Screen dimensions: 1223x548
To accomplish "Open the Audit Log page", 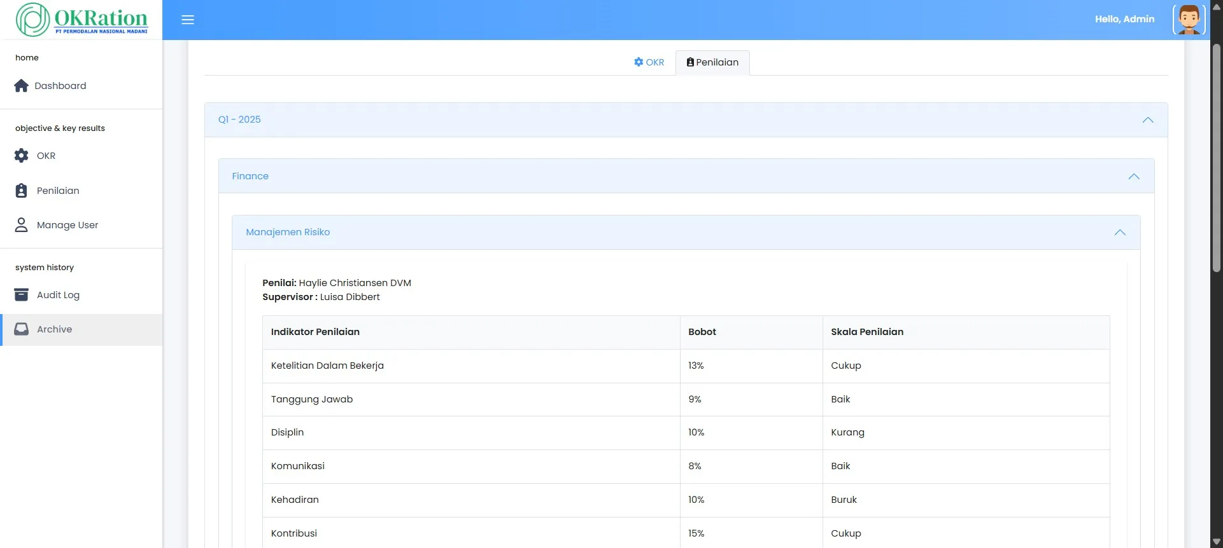I will coord(81,295).
